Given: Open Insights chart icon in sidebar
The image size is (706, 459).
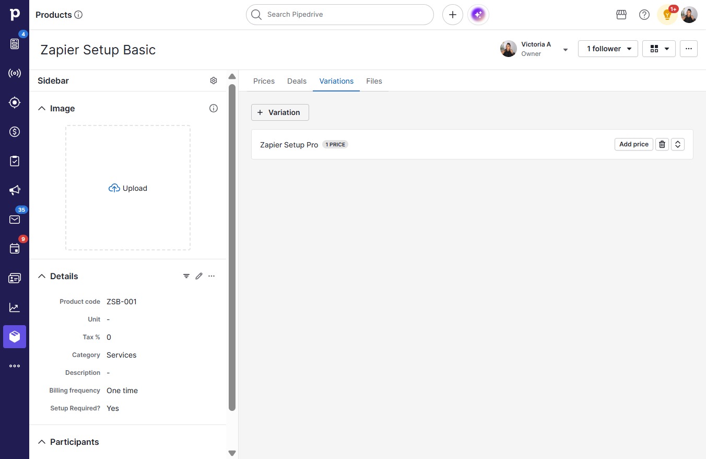Looking at the screenshot, I should [15, 307].
